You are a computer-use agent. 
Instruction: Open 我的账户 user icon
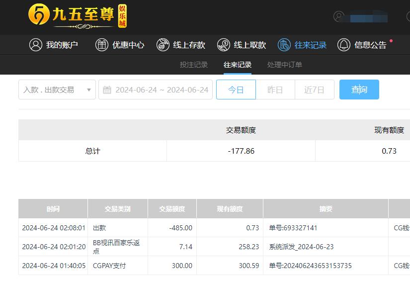coord(36,45)
